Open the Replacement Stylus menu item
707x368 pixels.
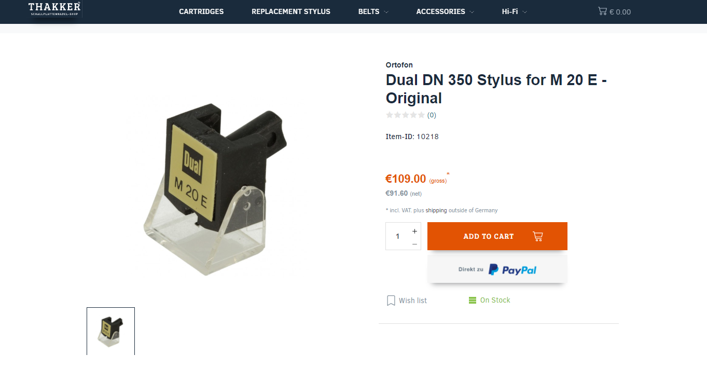pos(291,11)
